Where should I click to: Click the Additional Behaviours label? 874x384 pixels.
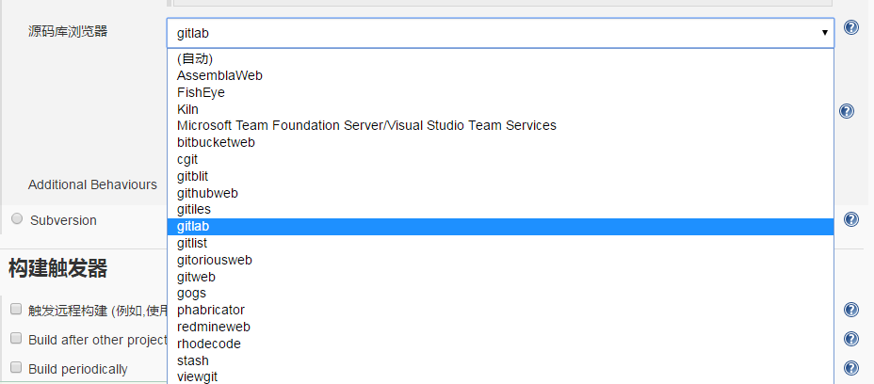92,184
